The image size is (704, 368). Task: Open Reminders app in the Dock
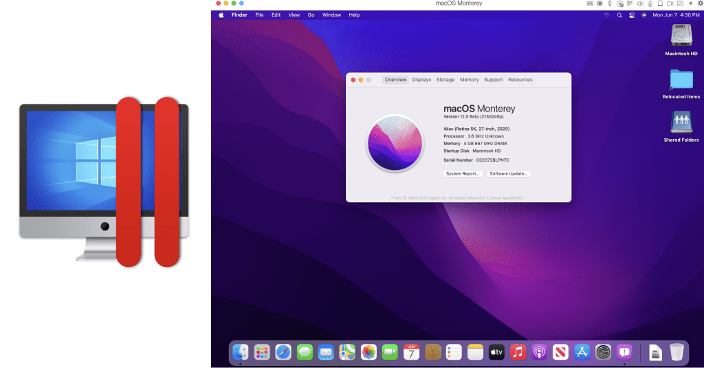[454, 352]
